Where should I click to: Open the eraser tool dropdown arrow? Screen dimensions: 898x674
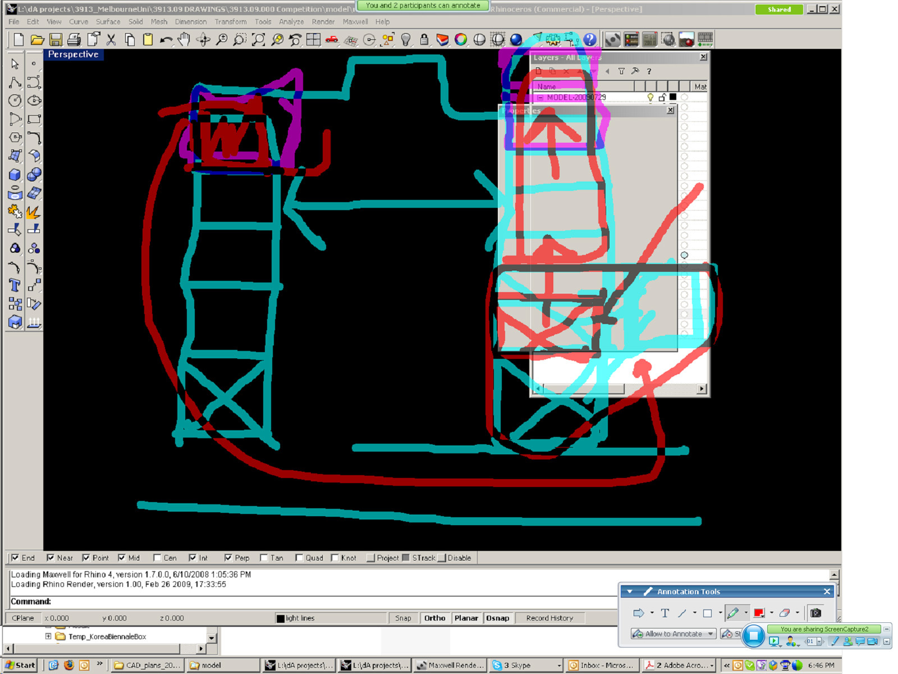click(x=797, y=613)
